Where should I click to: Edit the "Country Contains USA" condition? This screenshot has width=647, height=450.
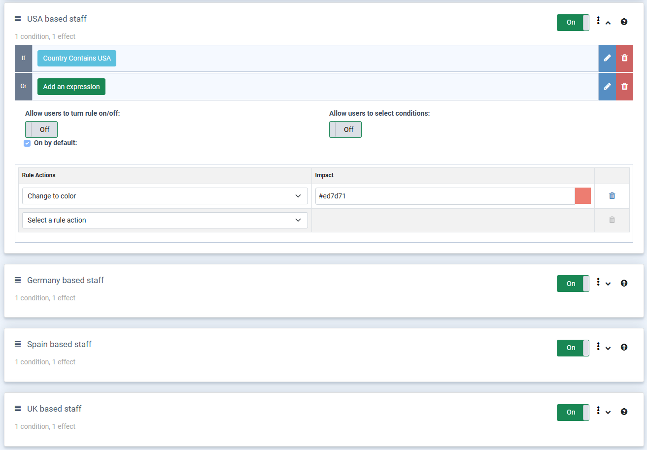(x=607, y=58)
